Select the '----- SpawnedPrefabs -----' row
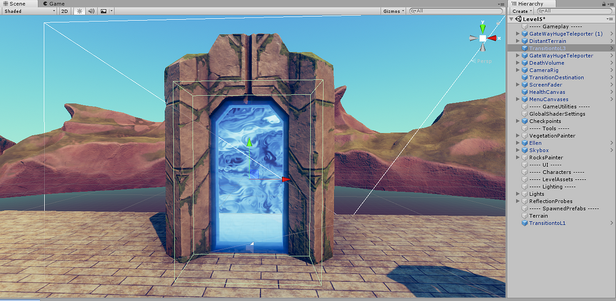The image size is (616, 301). click(x=561, y=209)
